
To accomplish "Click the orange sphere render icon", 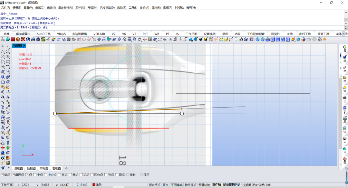I will pyautogui.click(x=18, y=40).
